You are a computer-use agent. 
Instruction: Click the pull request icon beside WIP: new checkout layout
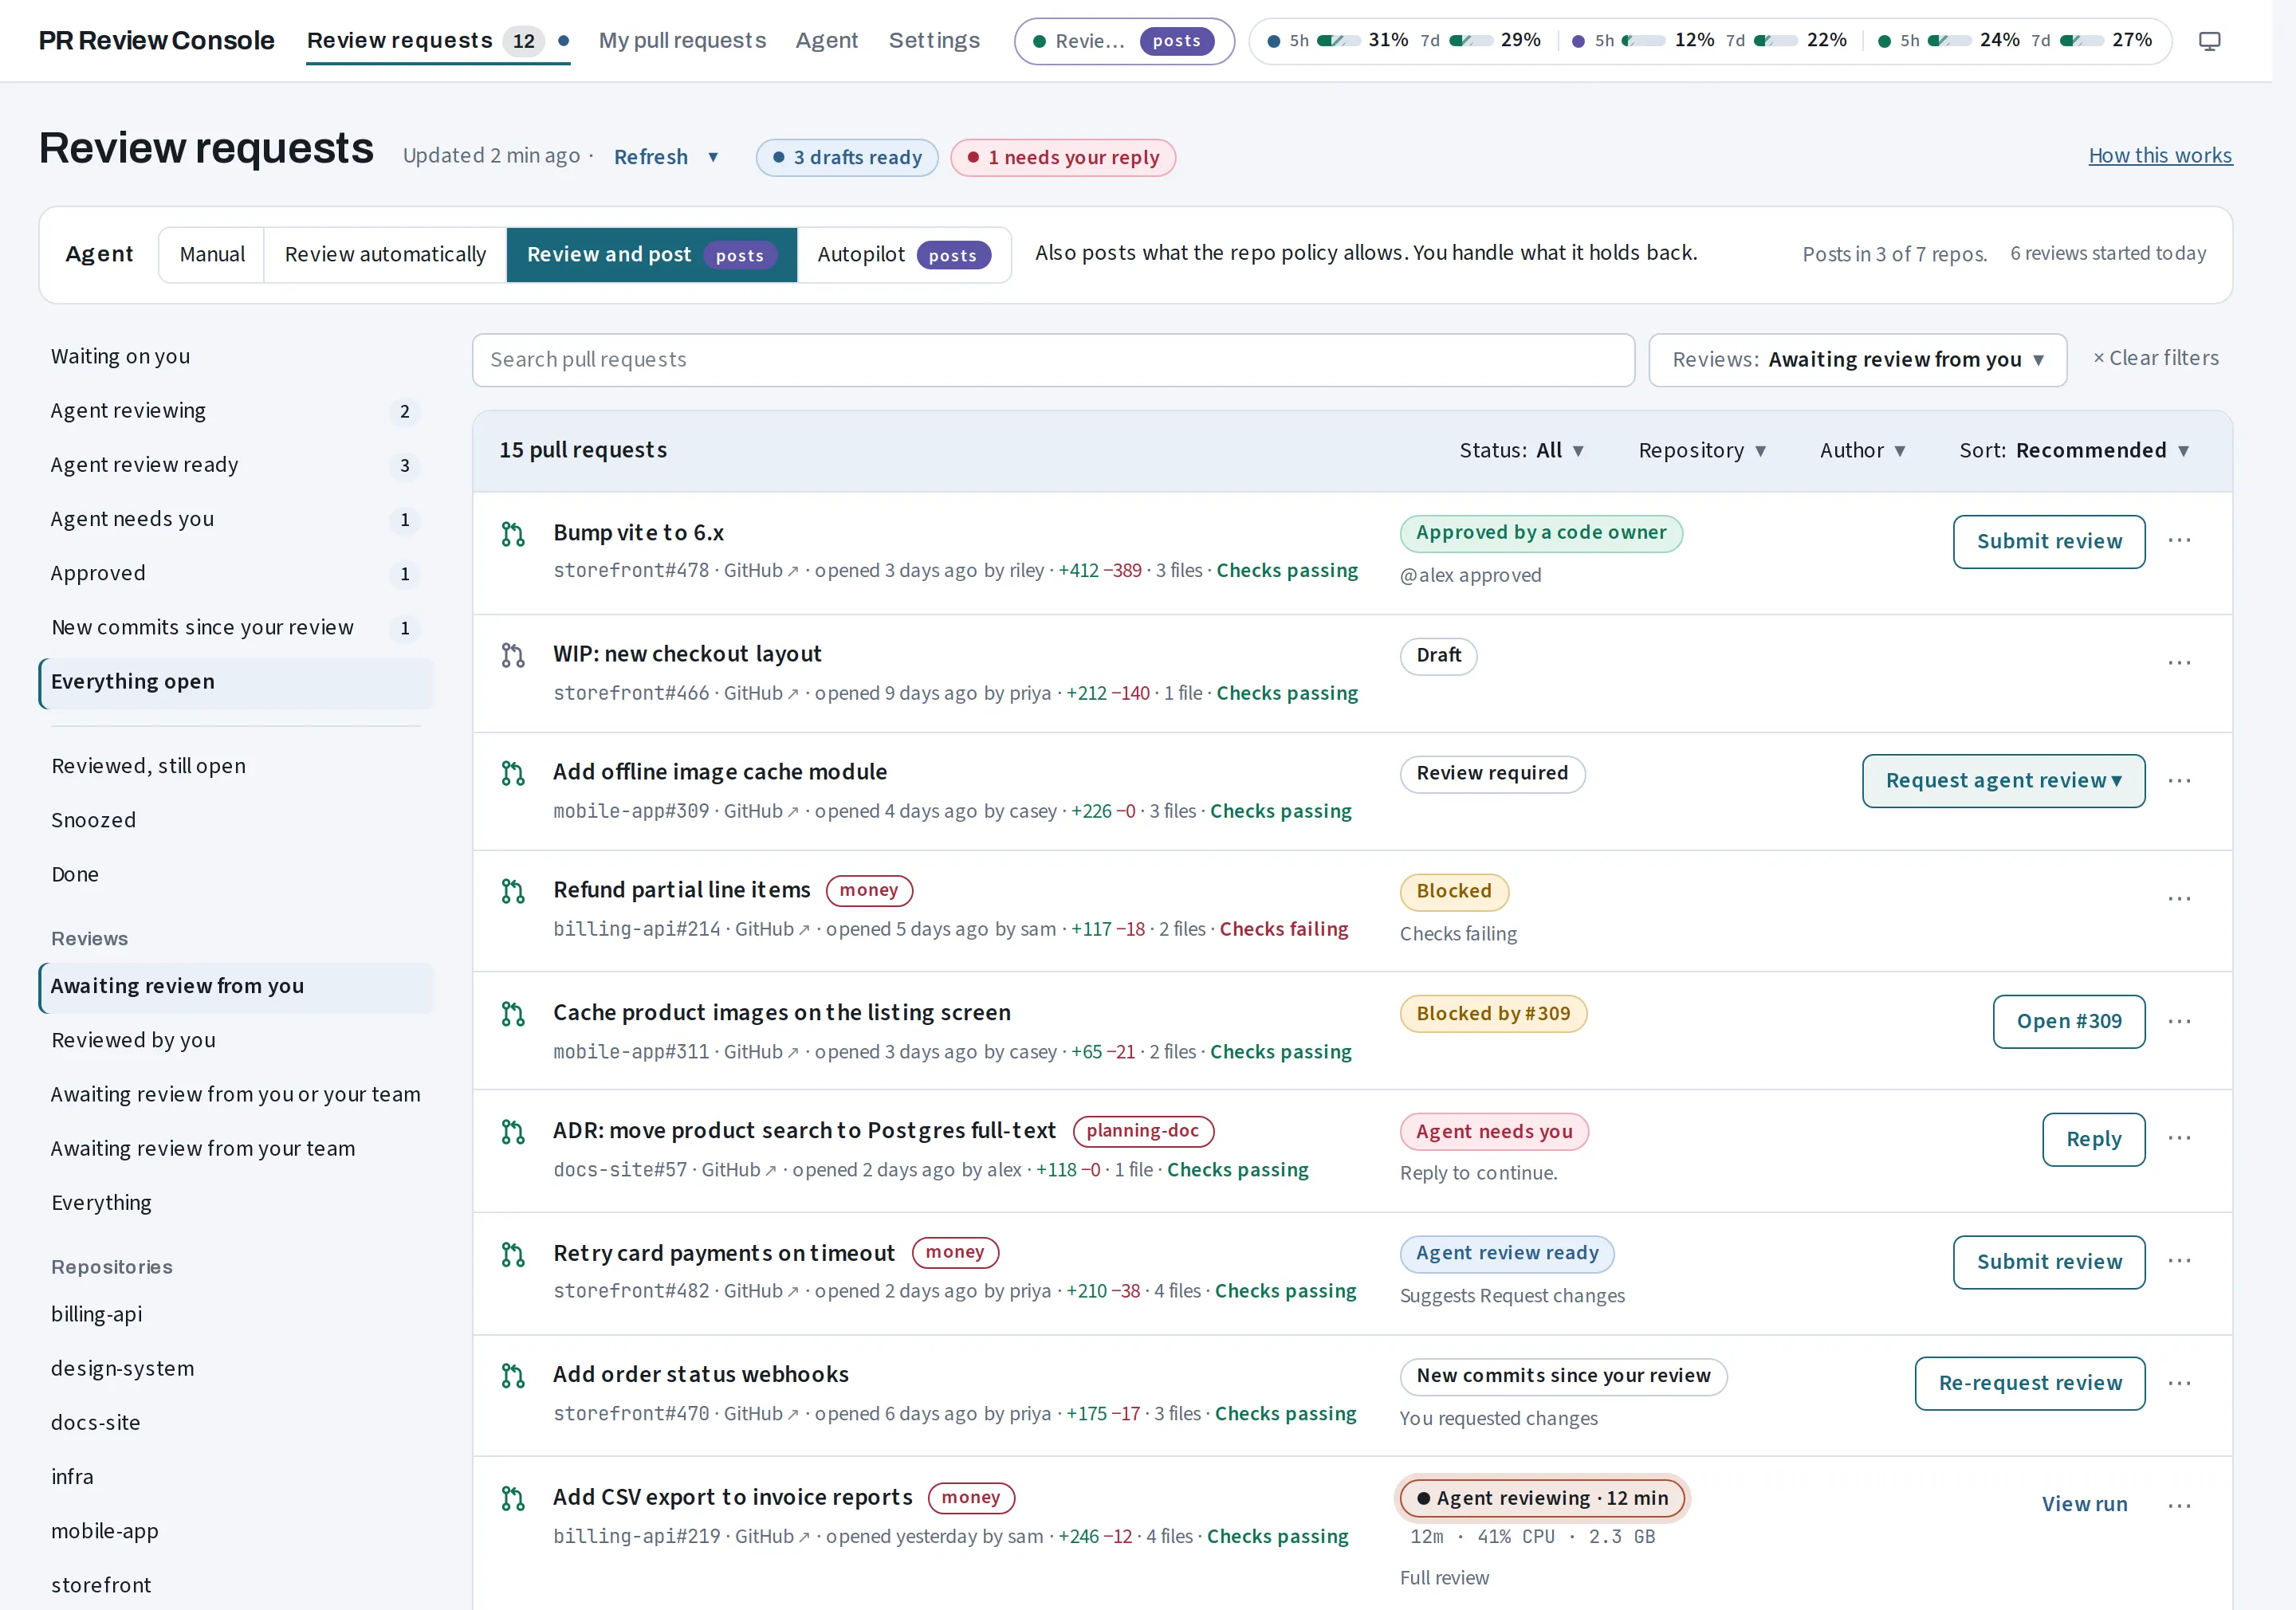(x=513, y=655)
